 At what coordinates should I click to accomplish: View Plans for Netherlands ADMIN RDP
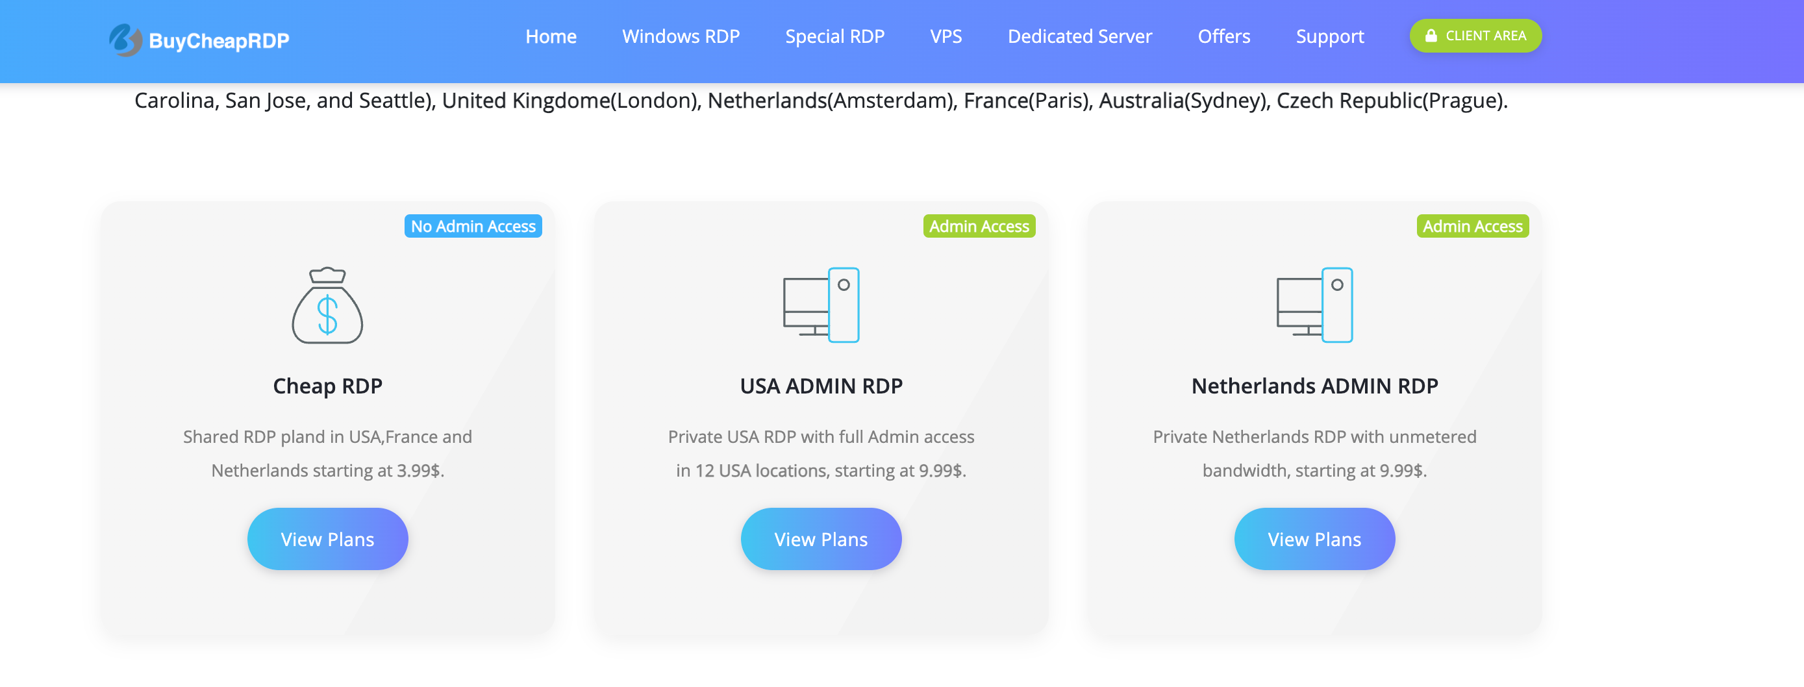click(1314, 538)
